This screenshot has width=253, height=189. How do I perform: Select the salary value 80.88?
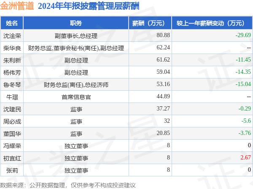click(x=163, y=35)
